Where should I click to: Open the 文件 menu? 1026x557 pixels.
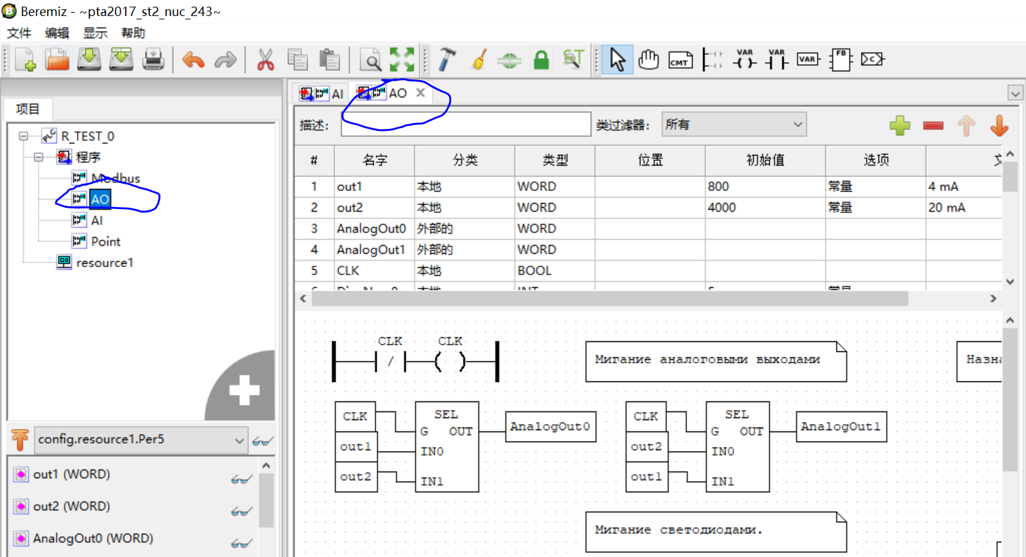[x=18, y=32]
